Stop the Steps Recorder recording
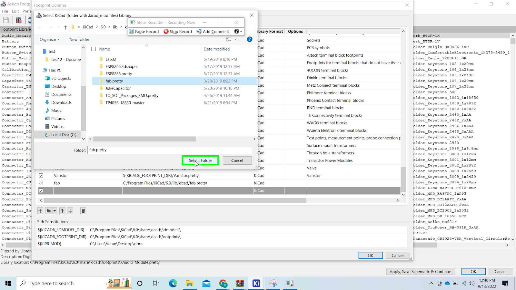 (178, 32)
